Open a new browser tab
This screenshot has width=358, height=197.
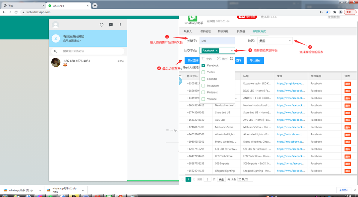point(95,6)
